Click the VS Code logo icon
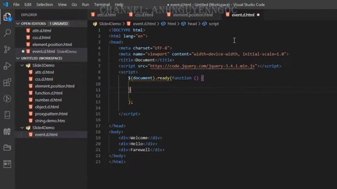Viewport: 337px width, 189px height. tap(6, 4)
